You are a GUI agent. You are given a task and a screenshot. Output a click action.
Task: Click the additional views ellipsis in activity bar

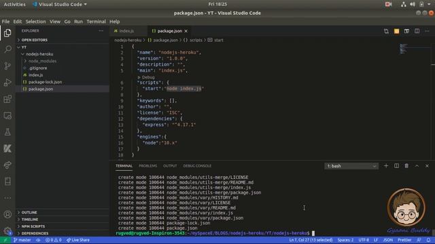7,198
